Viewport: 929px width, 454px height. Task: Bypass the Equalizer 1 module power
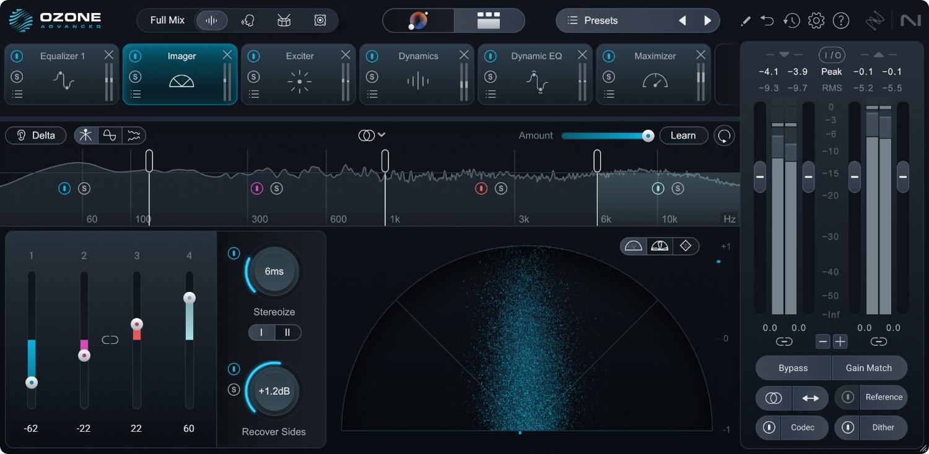coord(17,56)
